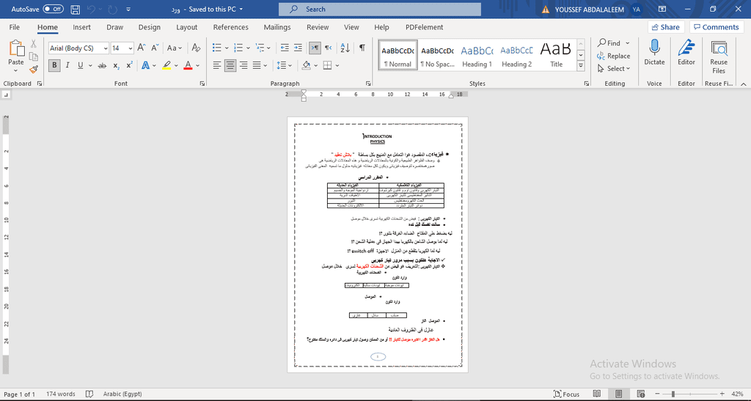
Task: Toggle justify alignment
Action: coord(257,65)
